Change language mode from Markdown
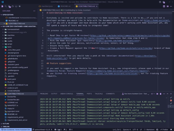The height and width of the screenshot is (131, 174). 150,130
